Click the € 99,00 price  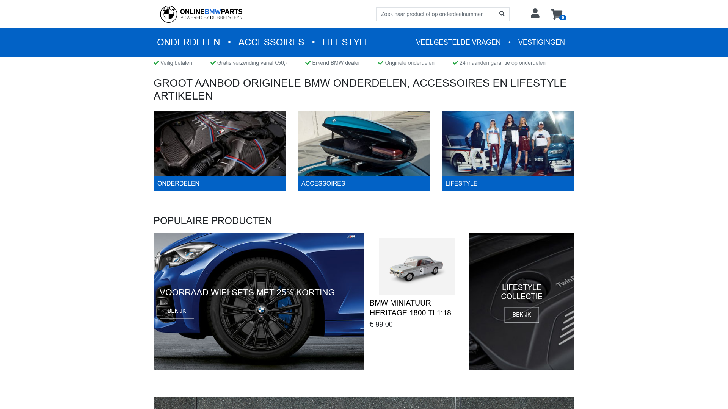[381, 325]
